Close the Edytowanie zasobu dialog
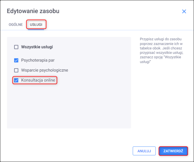This screenshot has width=194, height=162. click(184, 12)
